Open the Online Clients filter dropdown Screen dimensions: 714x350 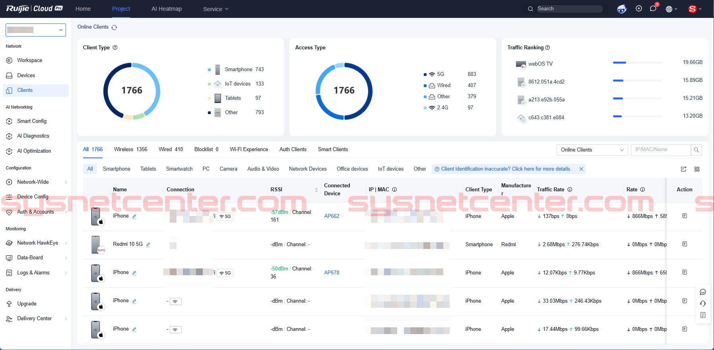point(592,150)
